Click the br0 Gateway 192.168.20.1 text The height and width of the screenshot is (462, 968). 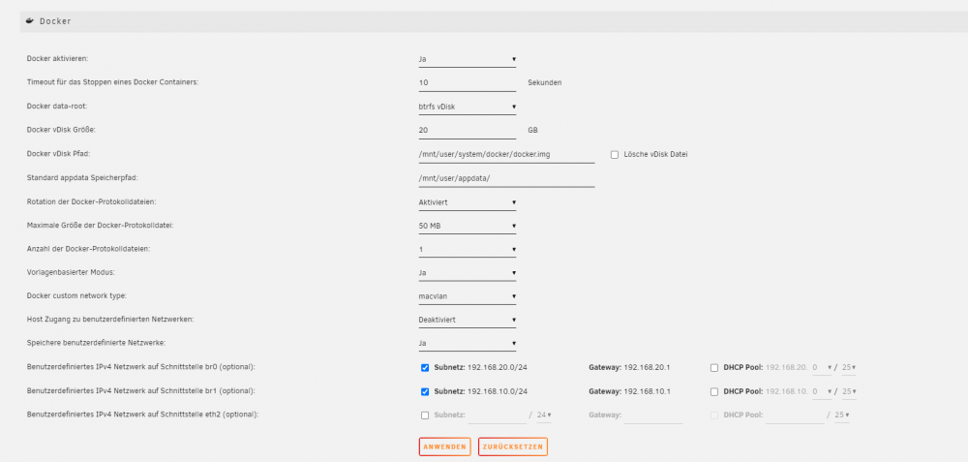tap(647, 367)
